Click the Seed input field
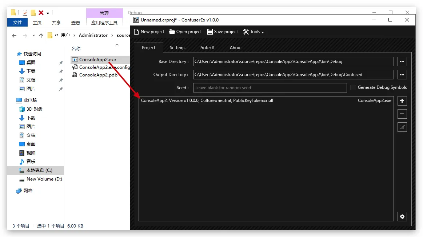423x237 pixels. click(x=270, y=88)
